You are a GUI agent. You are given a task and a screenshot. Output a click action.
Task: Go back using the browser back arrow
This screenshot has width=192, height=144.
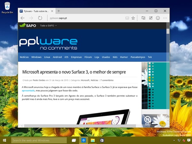click(22, 18)
